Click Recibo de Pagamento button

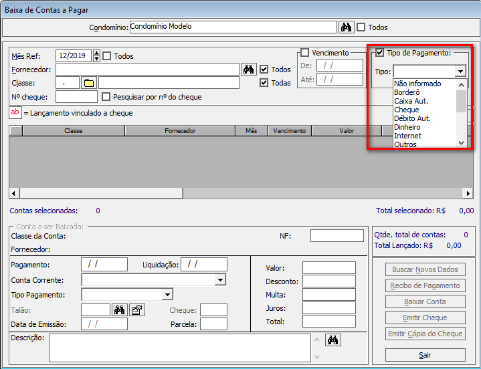425,285
